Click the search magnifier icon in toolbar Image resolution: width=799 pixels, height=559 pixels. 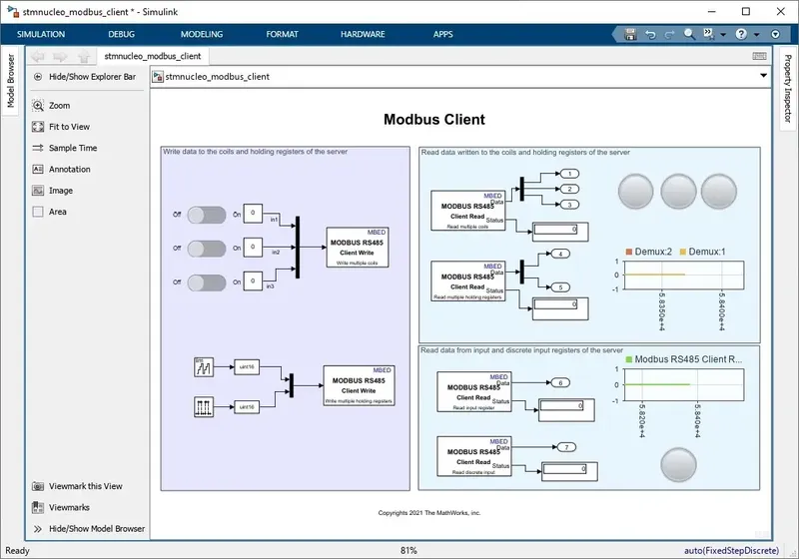click(689, 34)
